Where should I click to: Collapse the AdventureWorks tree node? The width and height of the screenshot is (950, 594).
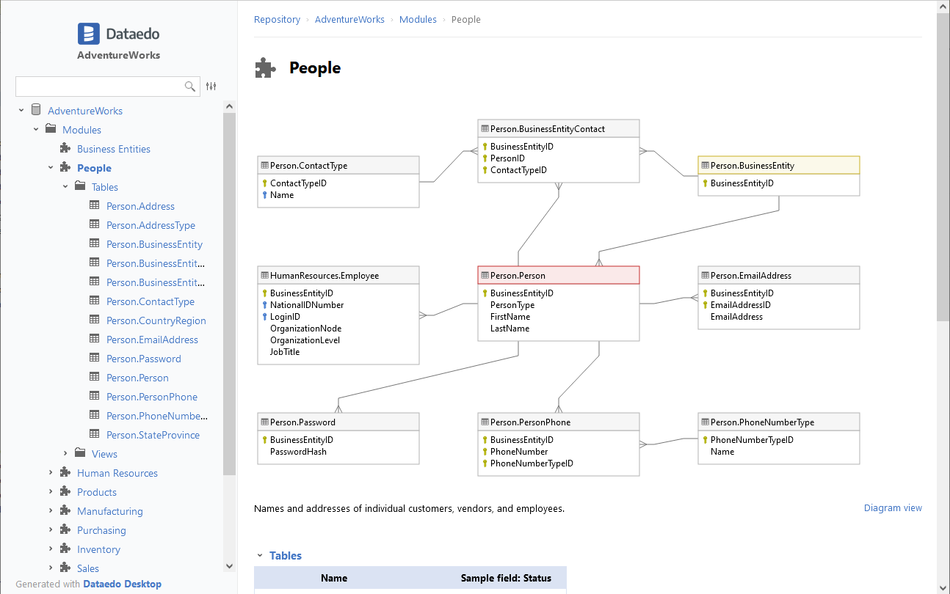[x=21, y=111]
